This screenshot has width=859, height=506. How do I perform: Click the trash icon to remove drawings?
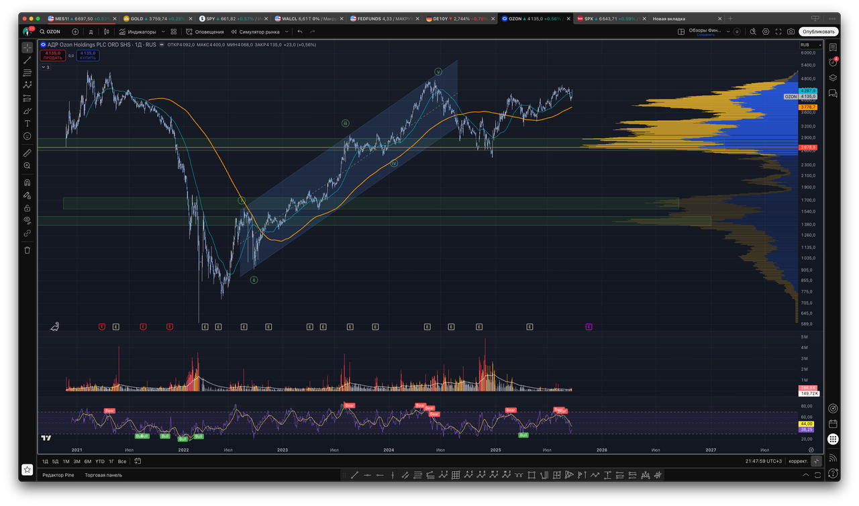pyautogui.click(x=27, y=250)
